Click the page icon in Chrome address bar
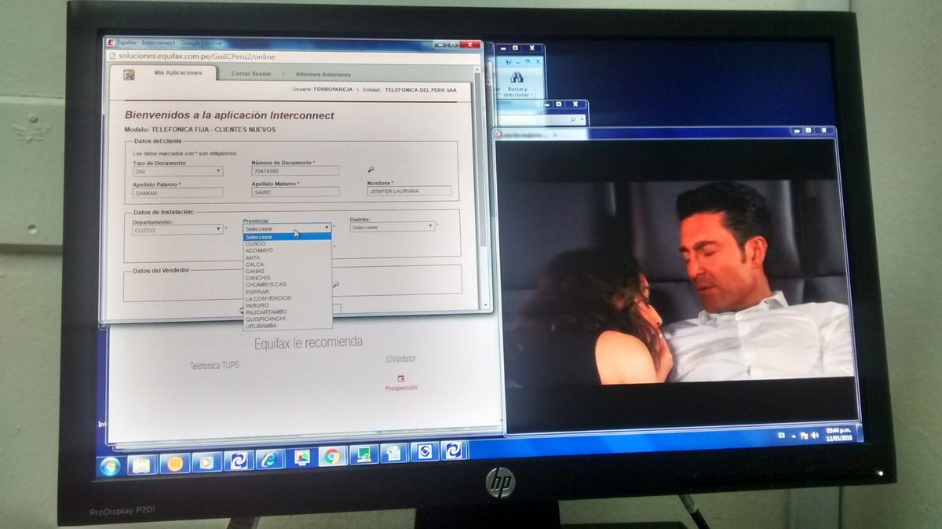 pos(112,57)
